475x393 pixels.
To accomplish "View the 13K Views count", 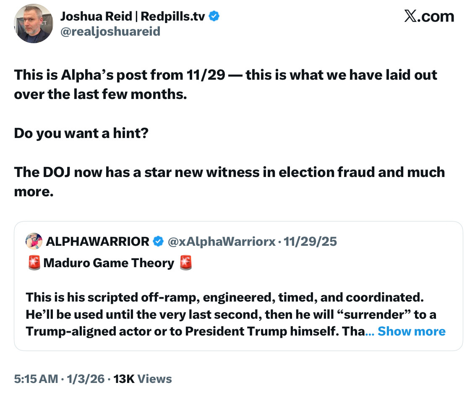I will tap(143, 379).
